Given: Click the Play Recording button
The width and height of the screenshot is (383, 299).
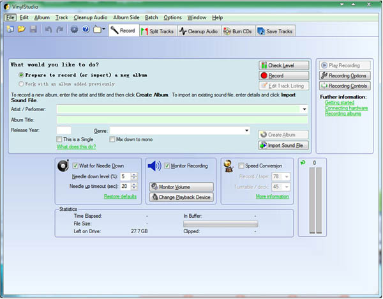Looking at the screenshot, I should coord(345,65).
